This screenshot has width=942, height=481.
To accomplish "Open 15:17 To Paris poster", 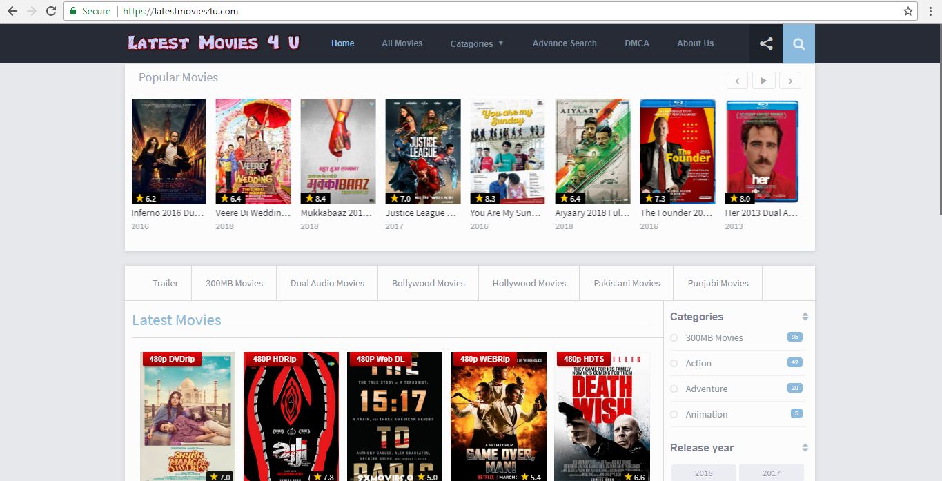I will coord(395,417).
